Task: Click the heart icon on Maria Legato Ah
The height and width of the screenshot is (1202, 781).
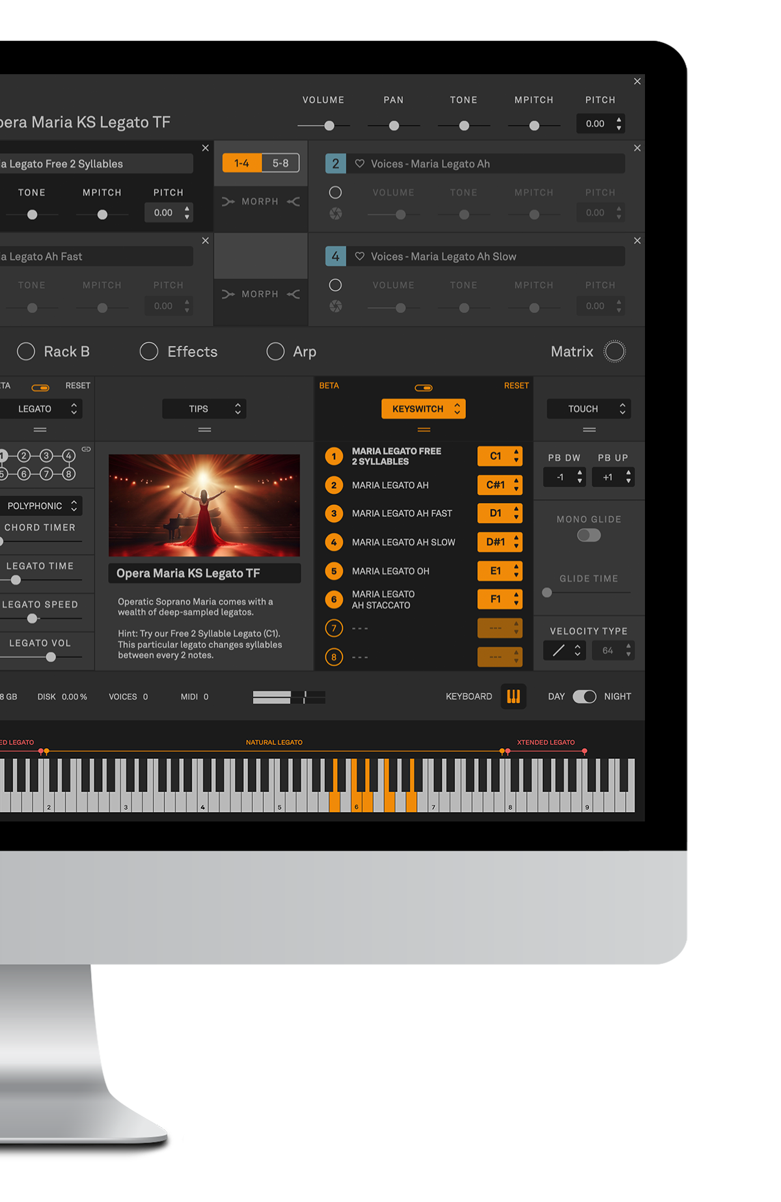Action: (x=359, y=164)
